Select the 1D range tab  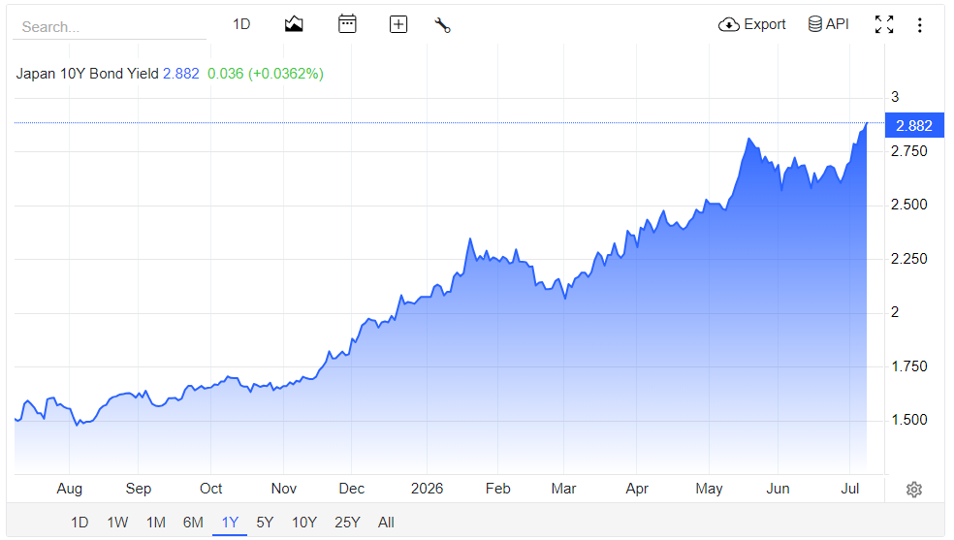tap(79, 523)
